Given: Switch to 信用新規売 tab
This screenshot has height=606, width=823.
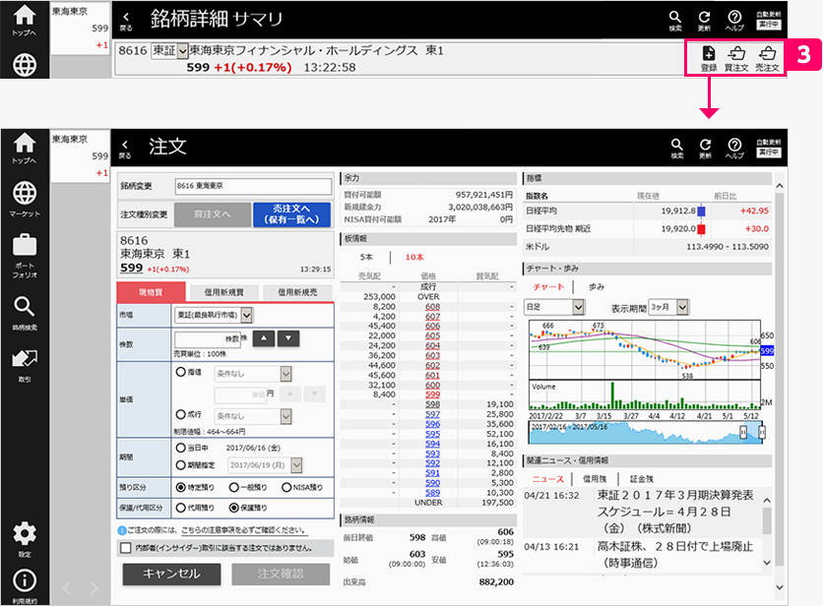Looking at the screenshot, I should (297, 292).
